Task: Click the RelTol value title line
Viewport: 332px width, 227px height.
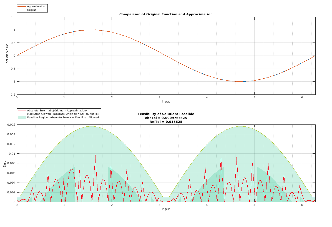Action: [x=166, y=122]
